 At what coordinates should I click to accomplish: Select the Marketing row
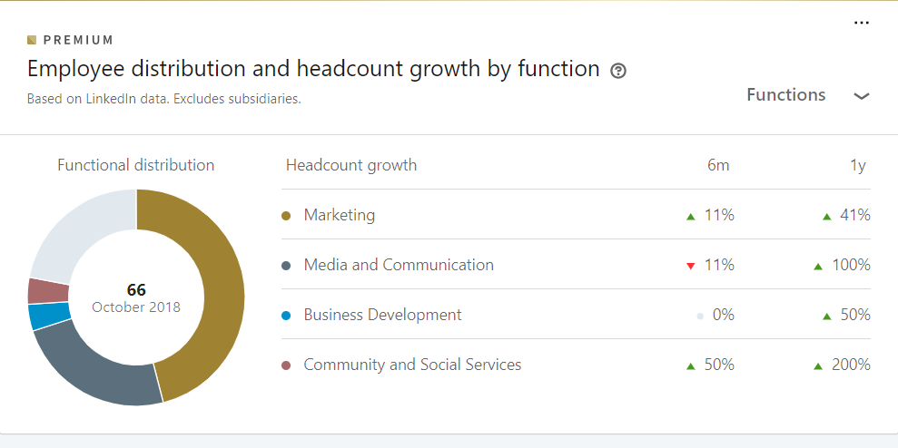(x=577, y=215)
